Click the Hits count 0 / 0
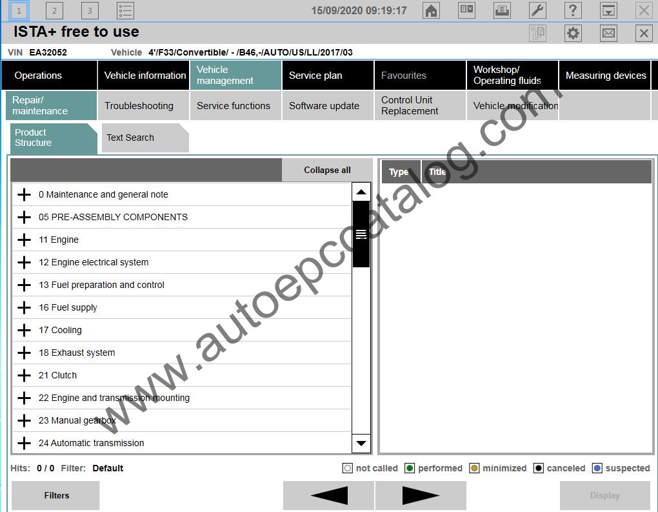This screenshot has width=658, height=512. click(45, 468)
